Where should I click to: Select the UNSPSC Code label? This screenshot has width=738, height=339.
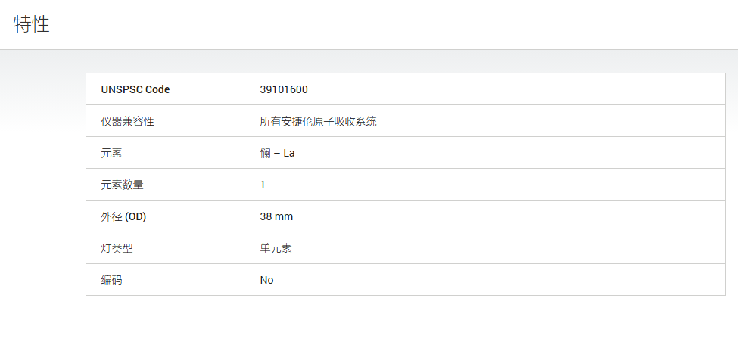click(135, 89)
